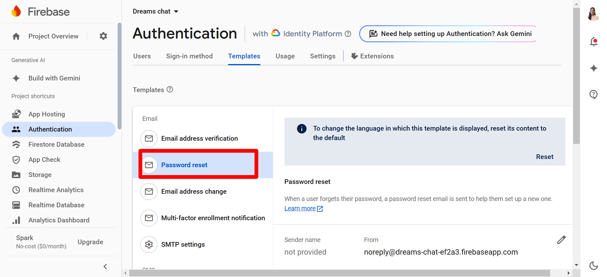The height and width of the screenshot is (277, 607).
Task: Click the Password reset envelope icon
Action: [149, 165]
